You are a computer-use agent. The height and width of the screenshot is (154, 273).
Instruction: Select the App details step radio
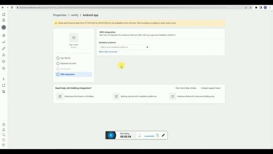[x=58, y=58]
